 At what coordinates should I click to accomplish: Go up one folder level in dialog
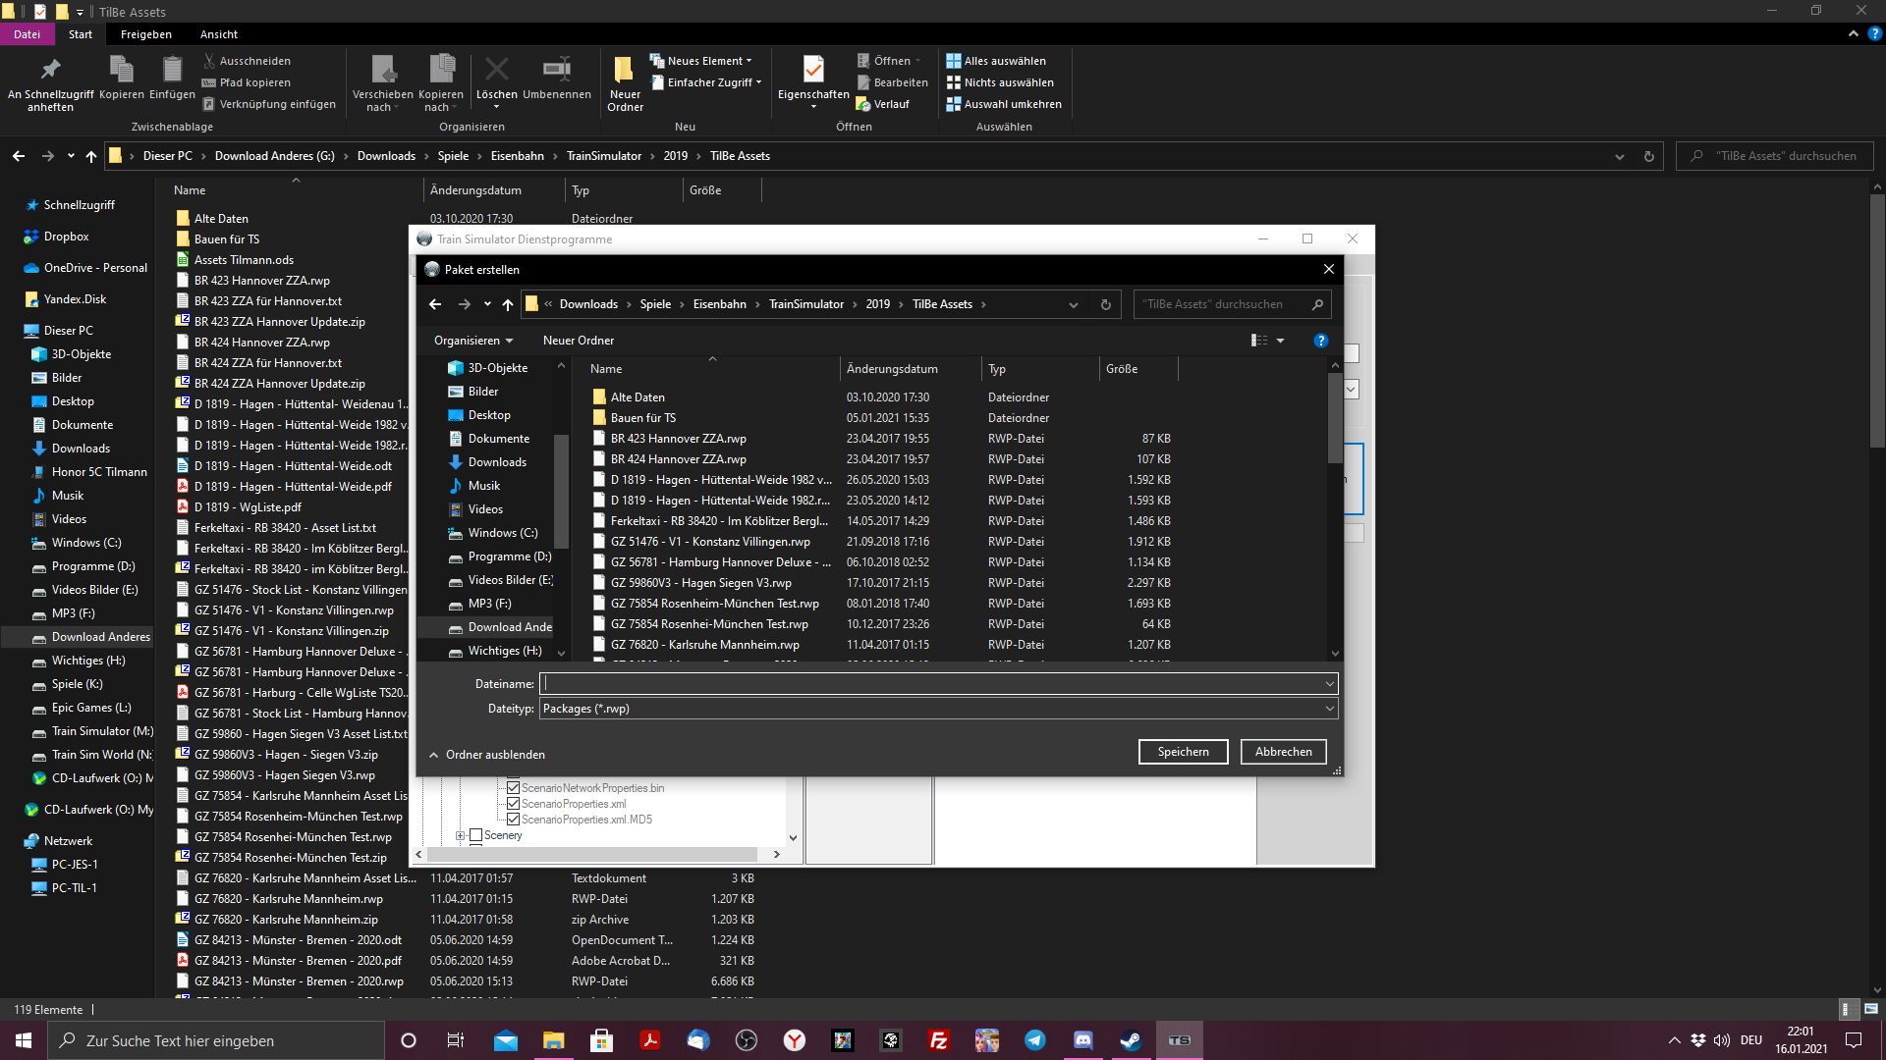click(x=508, y=304)
